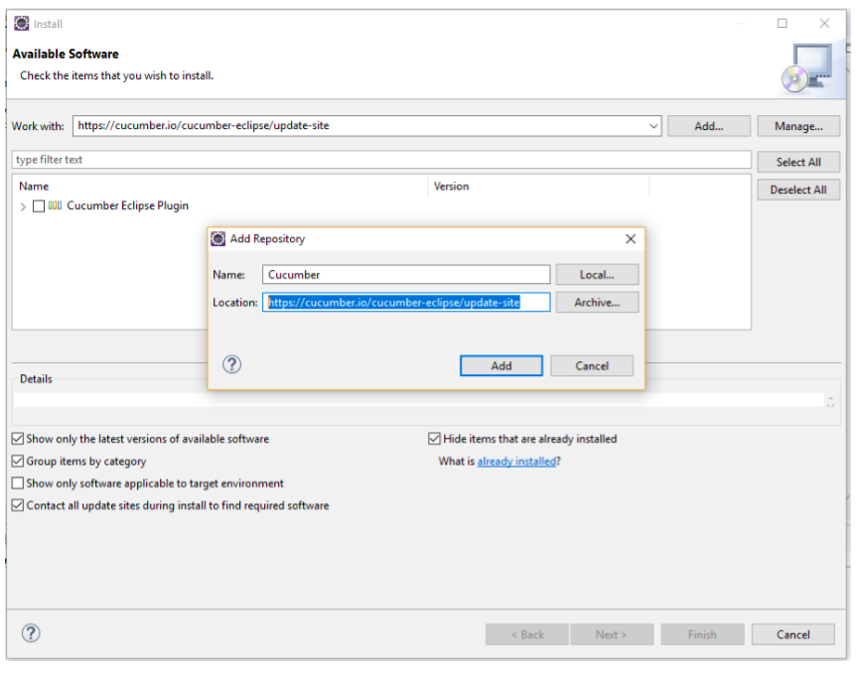
Task: Maximize the Install window
Action: pyautogui.click(x=783, y=23)
